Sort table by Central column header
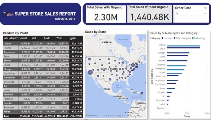The image size is (211, 120). 23,38
